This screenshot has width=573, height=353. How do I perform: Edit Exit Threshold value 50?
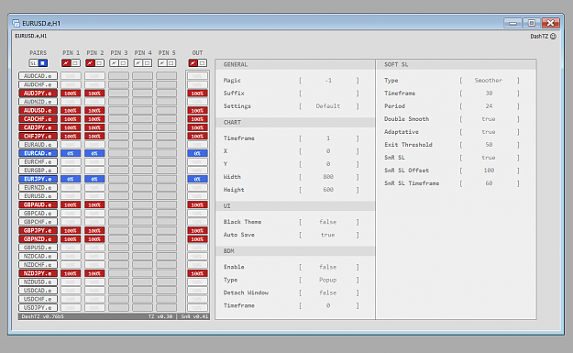(x=489, y=145)
